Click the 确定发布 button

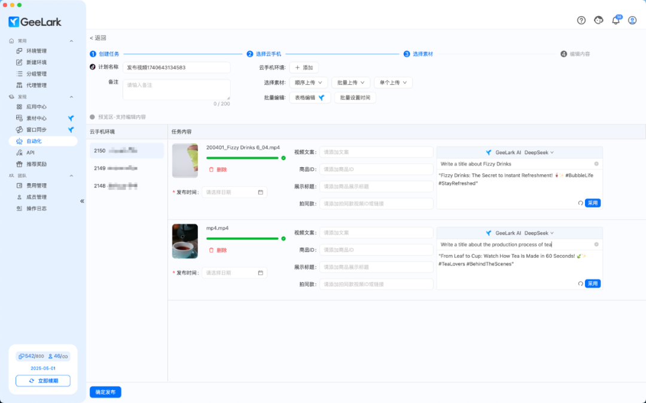(x=105, y=392)
